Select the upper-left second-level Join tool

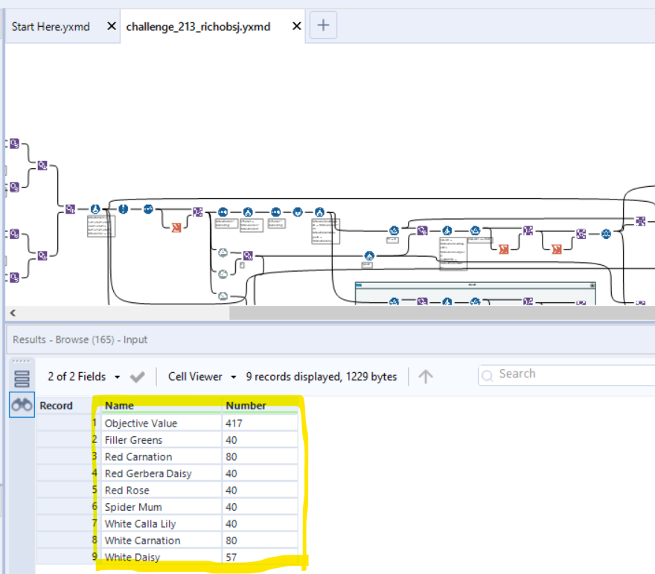[x=42, y=165]
